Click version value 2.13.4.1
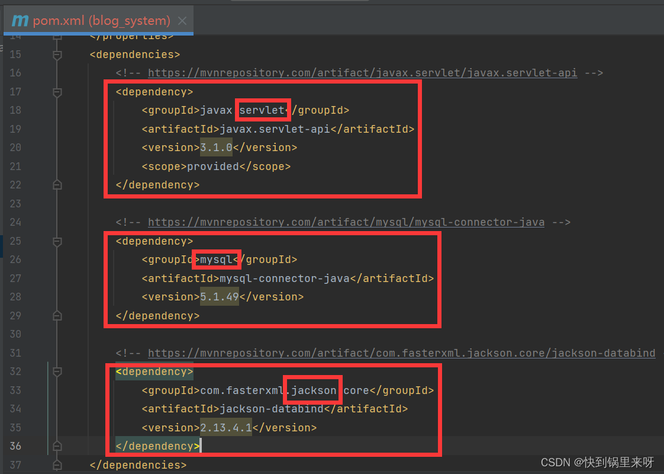Image resolution: width=664 pixels, height=474 pixels. point(225,427)
